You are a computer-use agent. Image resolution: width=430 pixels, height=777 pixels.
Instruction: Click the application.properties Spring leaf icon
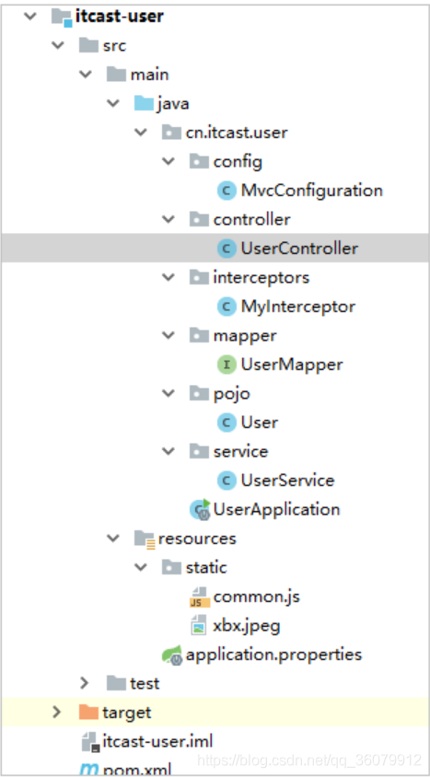coord(172,655)
